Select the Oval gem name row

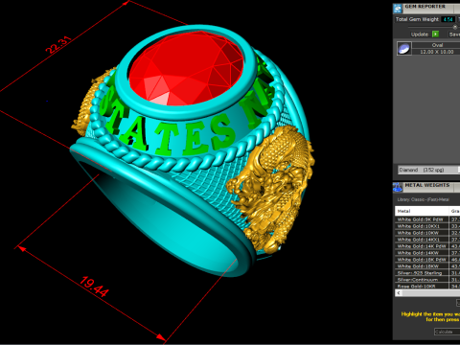tap(437, 45)
